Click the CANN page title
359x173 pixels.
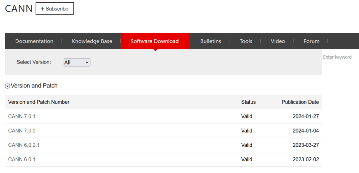coord(19,9)
